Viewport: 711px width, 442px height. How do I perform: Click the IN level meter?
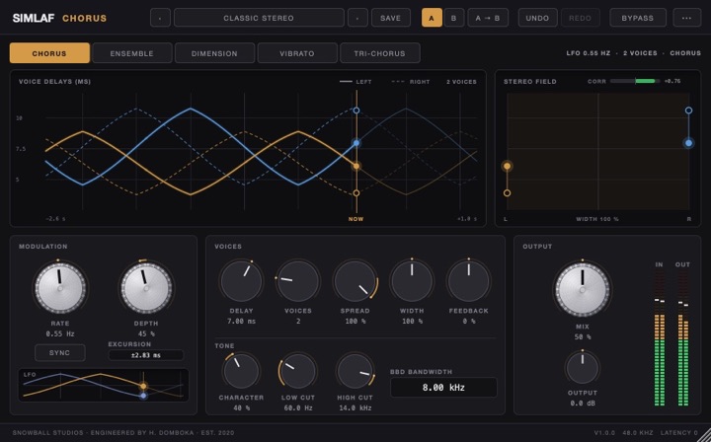pyautogui.click(x=660, y=338)
